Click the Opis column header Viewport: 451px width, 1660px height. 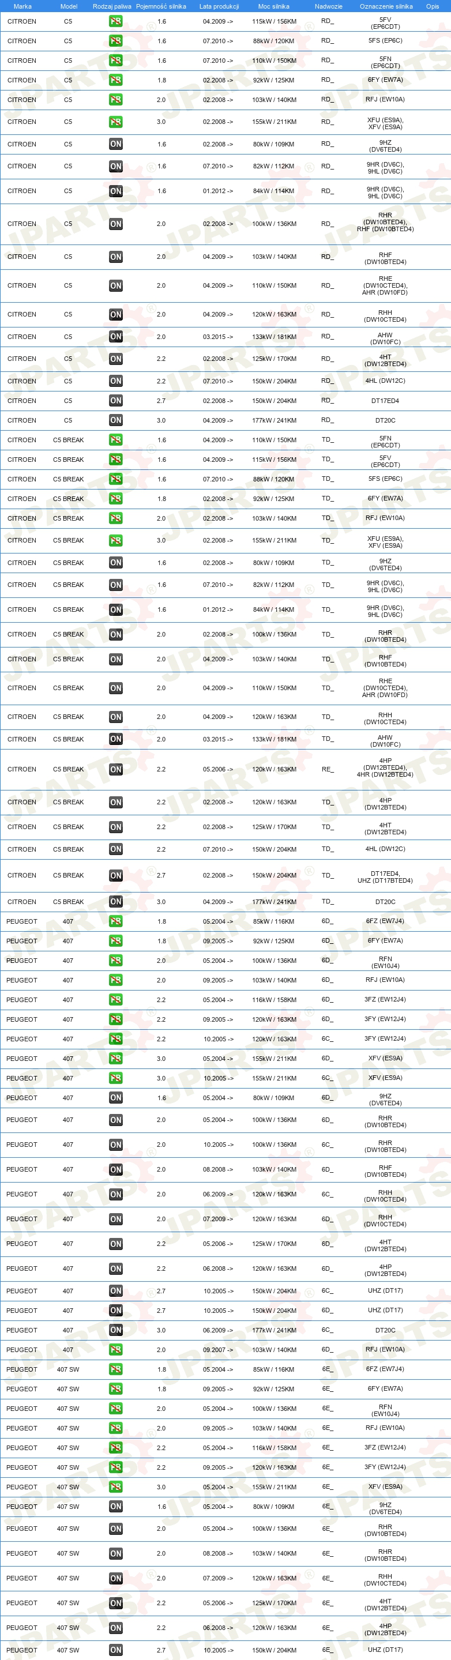click(433, 6)
